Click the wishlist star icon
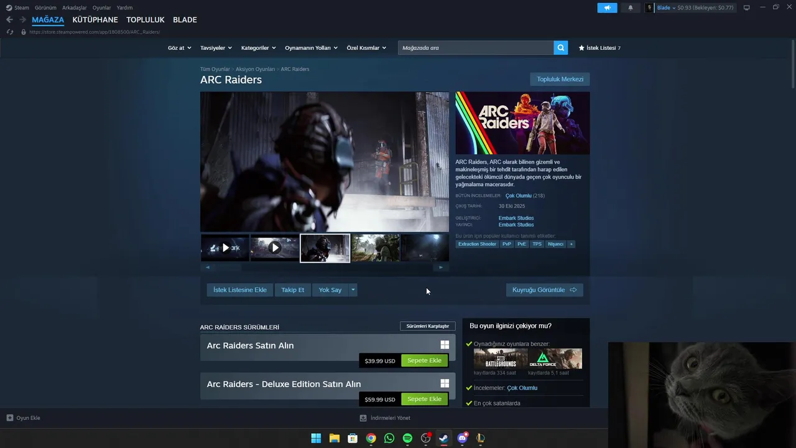The image size is (796, 448). click(581, 48)
